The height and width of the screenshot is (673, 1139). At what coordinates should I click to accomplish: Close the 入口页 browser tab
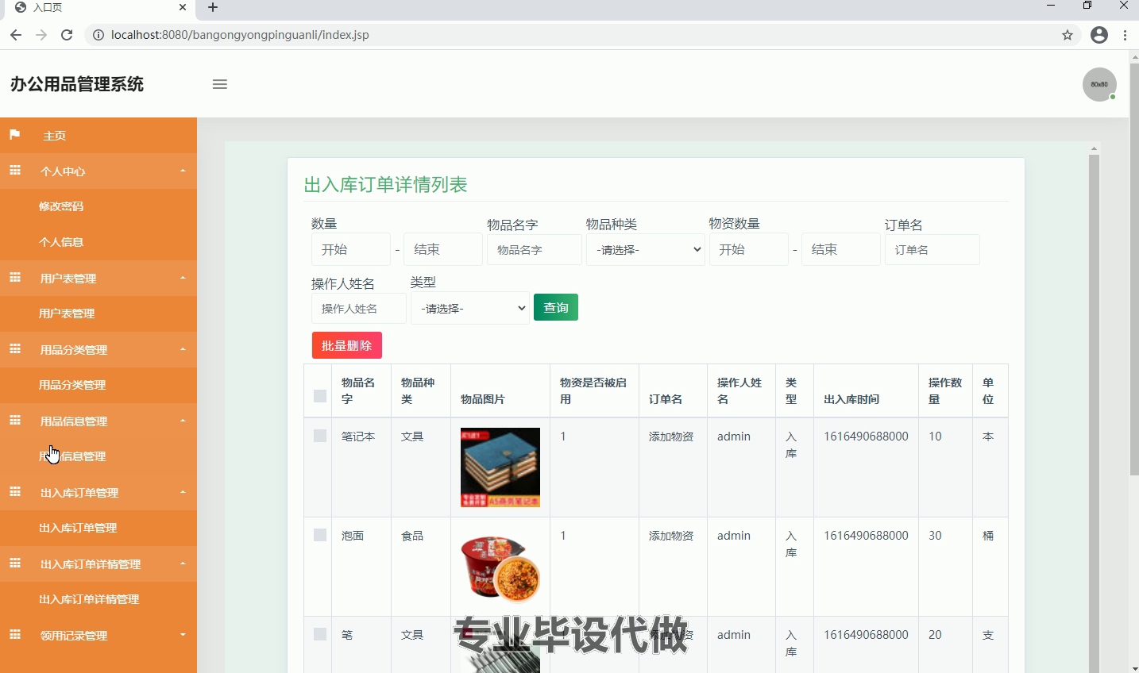pos(183,7)
